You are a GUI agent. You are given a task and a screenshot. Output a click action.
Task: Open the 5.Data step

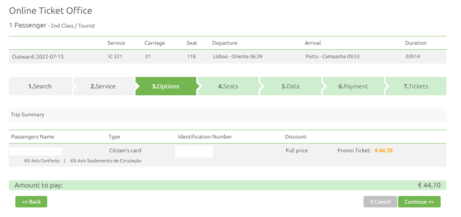click(291, 86)
